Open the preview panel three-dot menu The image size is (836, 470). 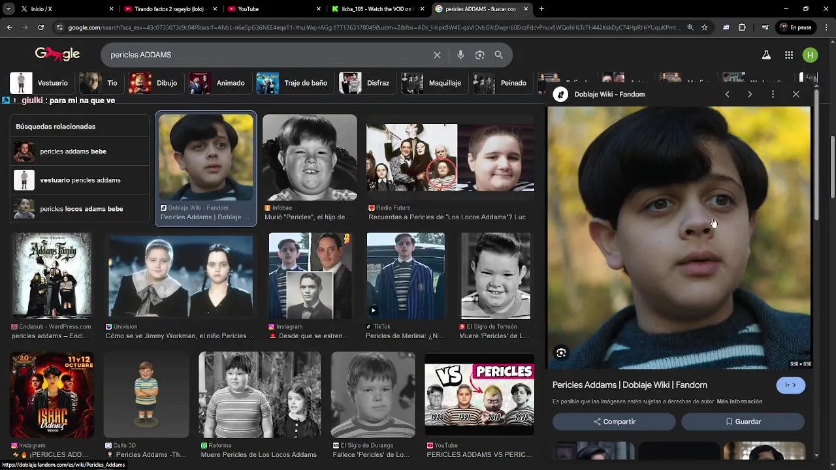click(x=773, y=94)
